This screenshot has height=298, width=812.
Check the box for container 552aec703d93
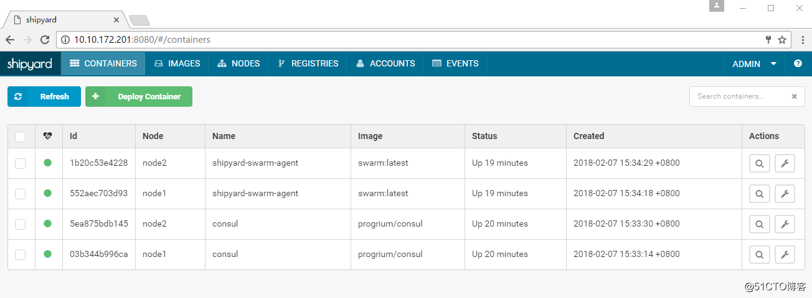point(20,194)
